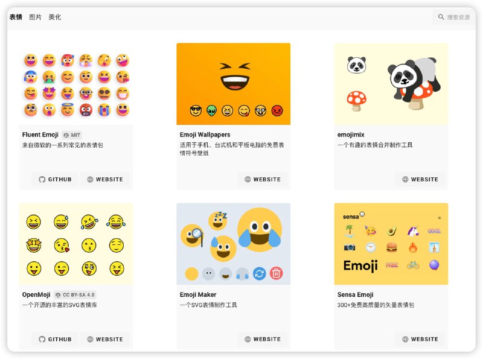Visit the Emoji Maker WEBSITE

tap(263, 339)
